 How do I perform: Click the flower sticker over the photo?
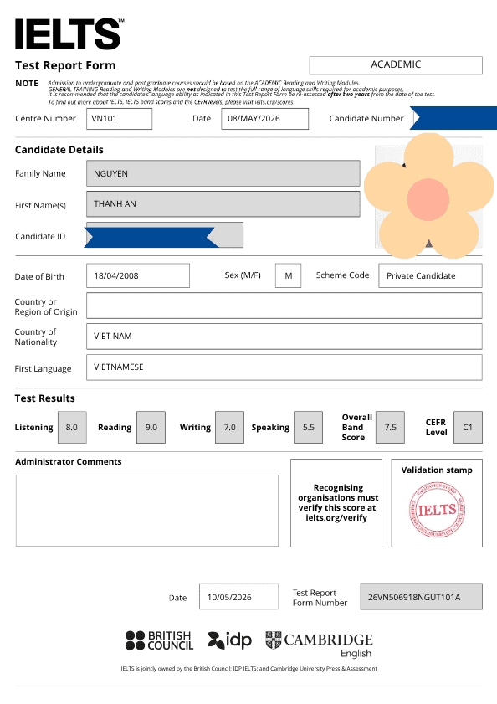428,196
